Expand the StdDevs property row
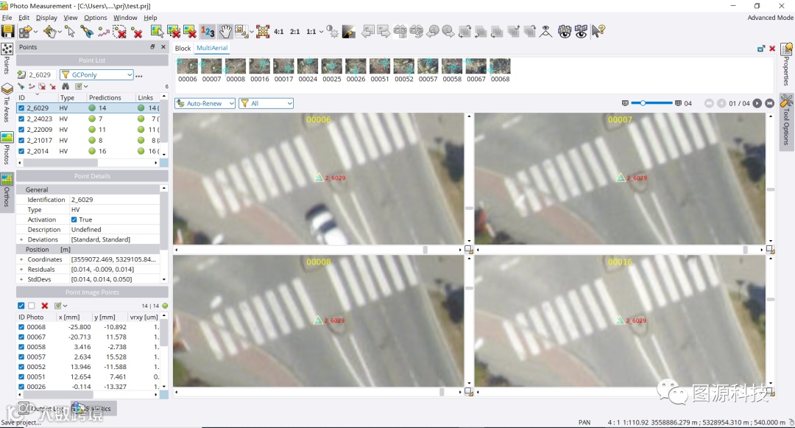Screen dimensions: 795x428 [x=21, y=279]
